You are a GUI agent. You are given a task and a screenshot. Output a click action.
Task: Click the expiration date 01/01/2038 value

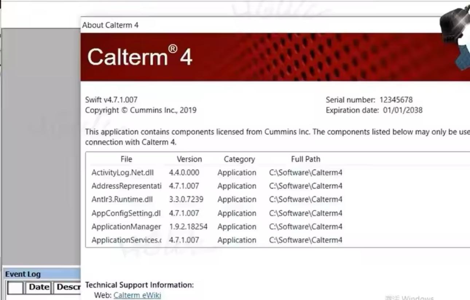coord(403,110)
